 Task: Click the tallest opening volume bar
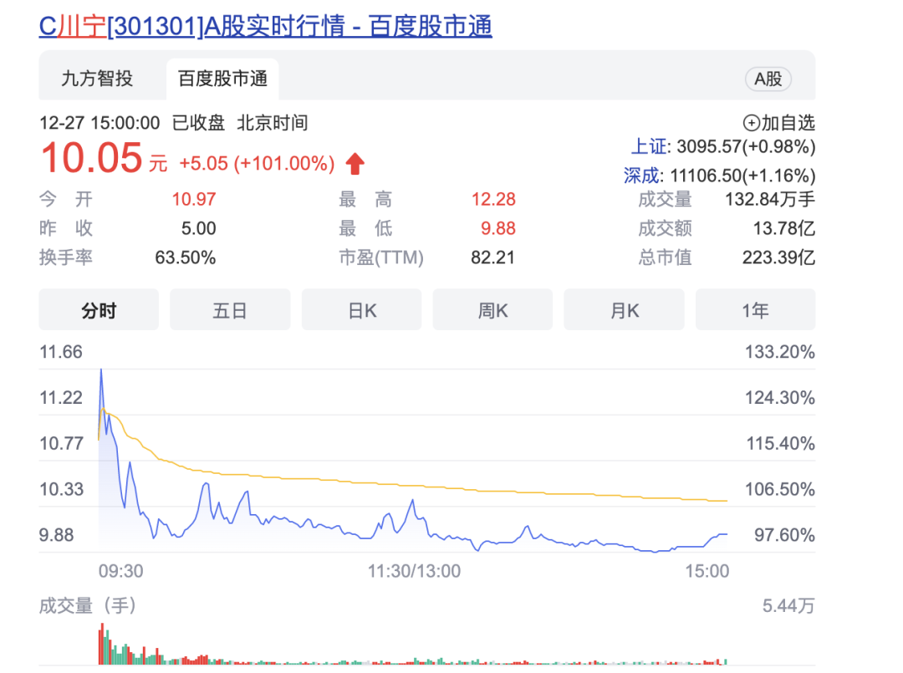pos(103,644)
